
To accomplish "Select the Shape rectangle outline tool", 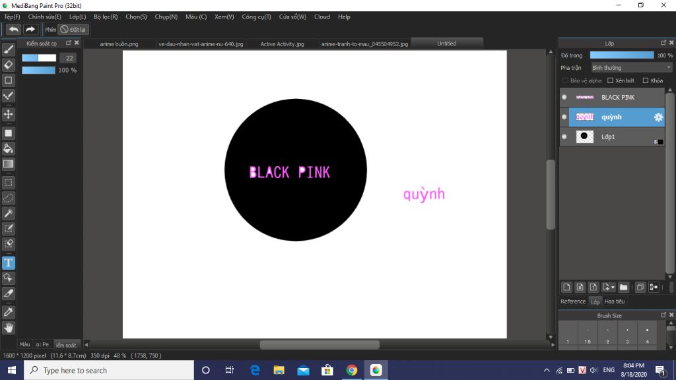I will click(8, 80).
